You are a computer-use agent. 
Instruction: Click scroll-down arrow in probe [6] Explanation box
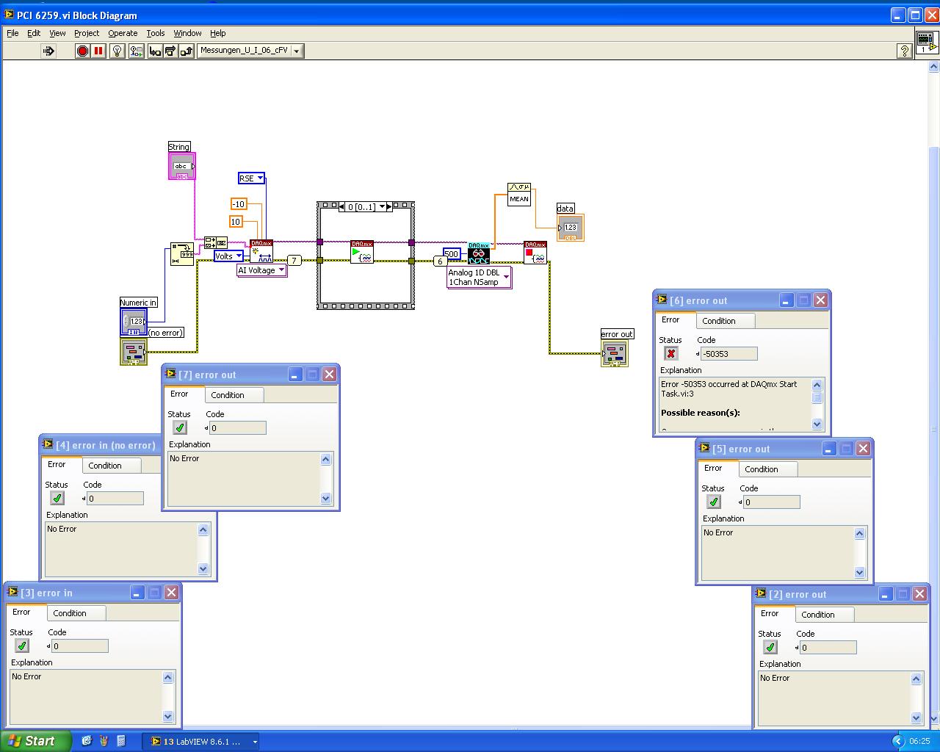point(817,424)
